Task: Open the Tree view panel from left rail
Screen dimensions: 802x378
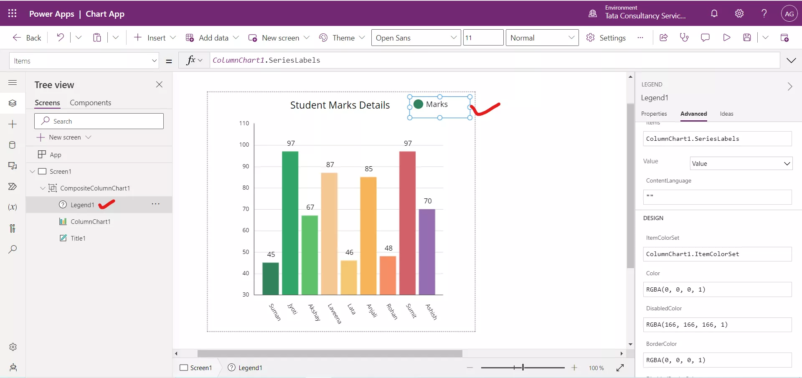Action: [x=13, y=103]
